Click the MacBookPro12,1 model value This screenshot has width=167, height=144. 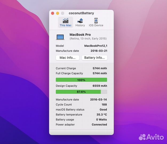[96, 46]
